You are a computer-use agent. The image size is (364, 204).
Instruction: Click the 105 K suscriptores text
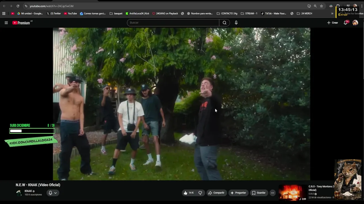tap(33, 195)
